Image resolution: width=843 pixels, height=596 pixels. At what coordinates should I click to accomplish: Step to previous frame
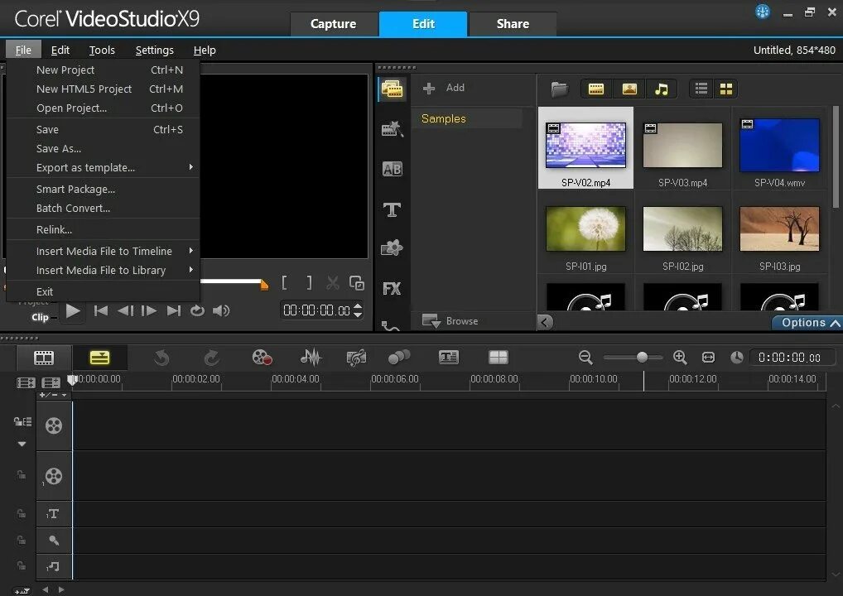(x=125, y=310)
